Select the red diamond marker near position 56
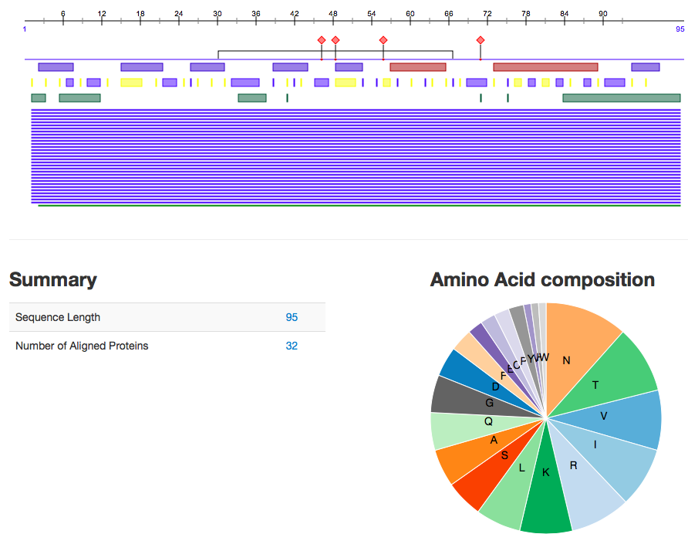Image resolution: width=688 pixels, height=544 pixels. (x=383, y=40)
